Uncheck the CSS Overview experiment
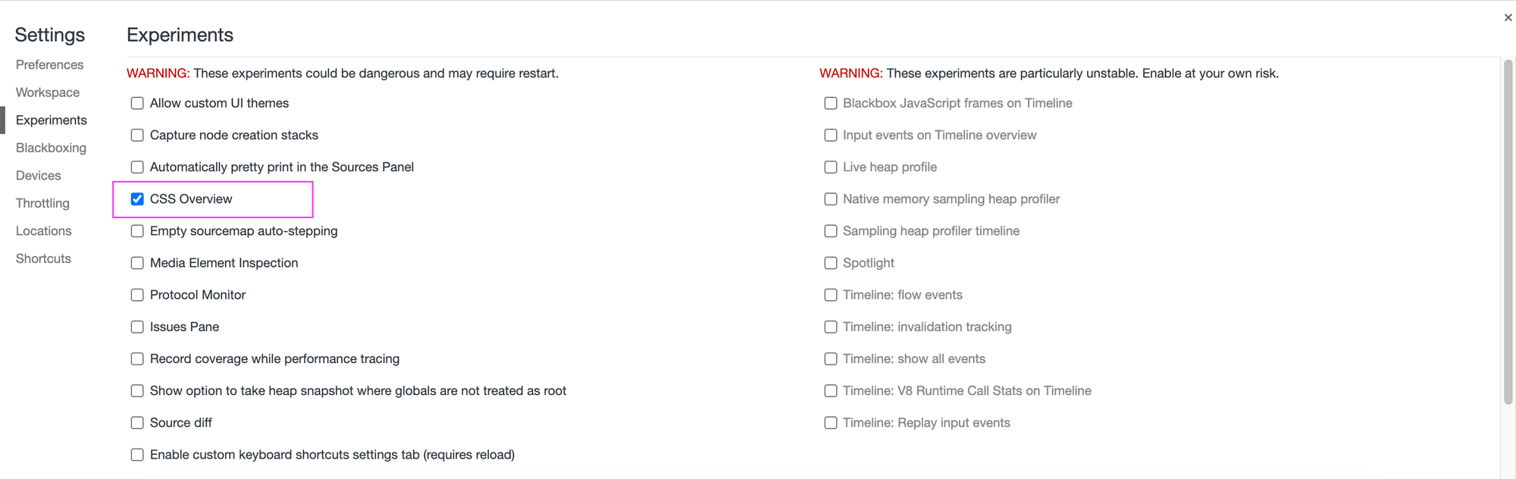The width and height of the screenshot is (1516, 479). pos(137,199)
